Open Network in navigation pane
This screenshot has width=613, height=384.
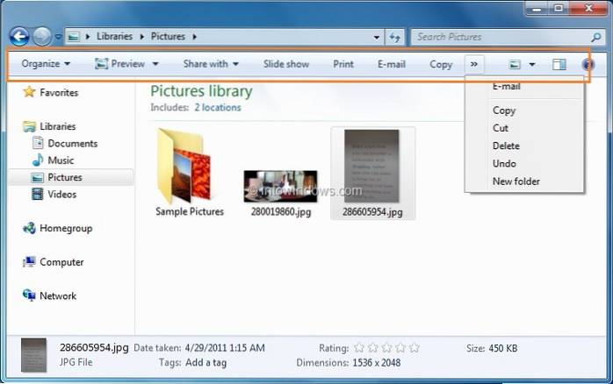[x=58, y=296]
